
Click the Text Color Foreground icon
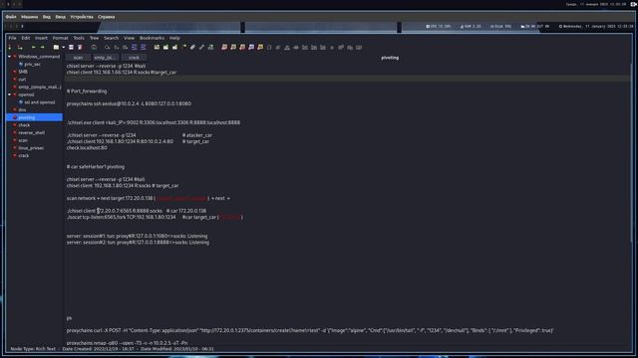point(251,47)
